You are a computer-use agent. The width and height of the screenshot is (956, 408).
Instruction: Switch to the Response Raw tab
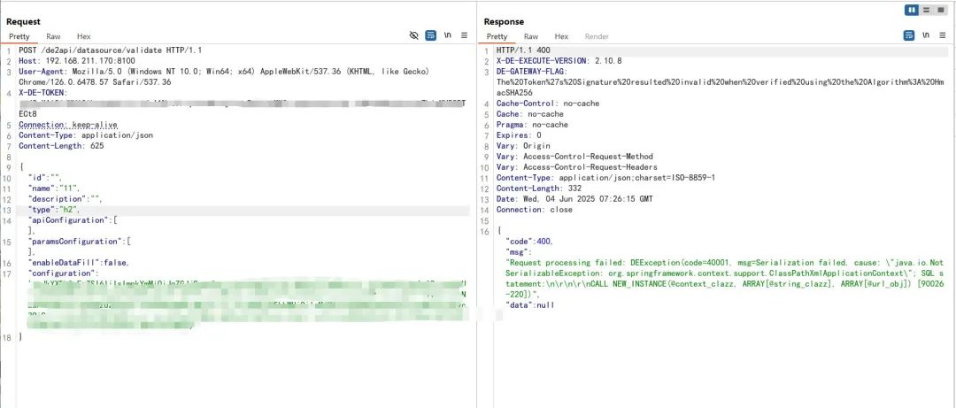[x=531, y=36]
